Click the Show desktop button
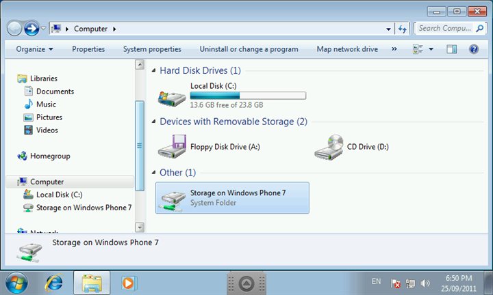493x295 pixels. click(x=488, y=283)
